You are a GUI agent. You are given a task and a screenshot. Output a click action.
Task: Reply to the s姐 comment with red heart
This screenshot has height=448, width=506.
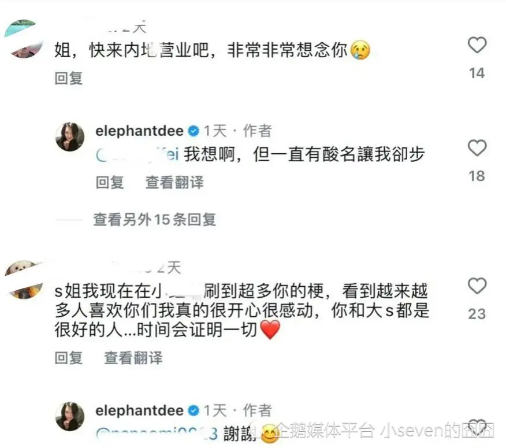coord(68,358)
